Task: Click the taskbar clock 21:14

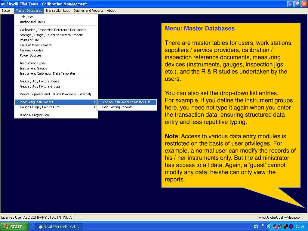Action: pos(300,227)
